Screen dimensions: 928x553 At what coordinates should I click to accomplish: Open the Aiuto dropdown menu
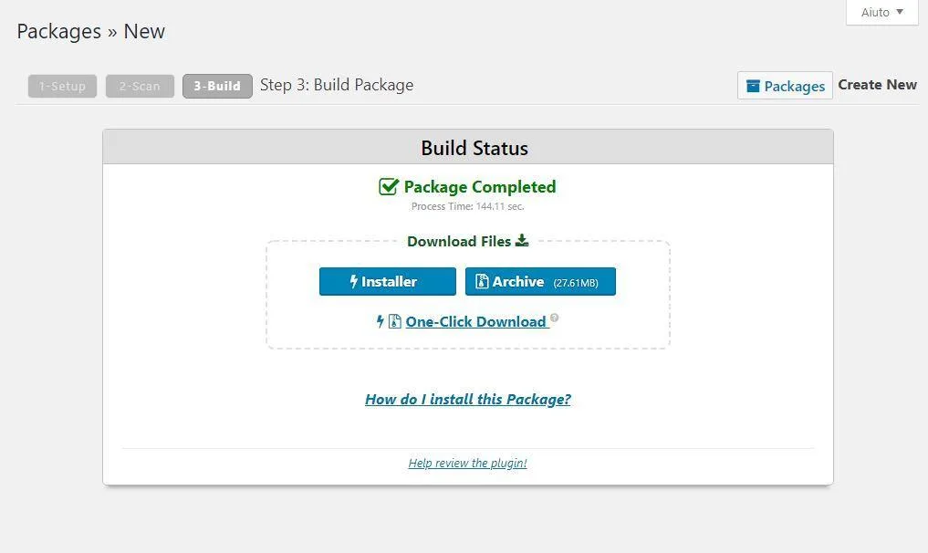coord(876,12)
